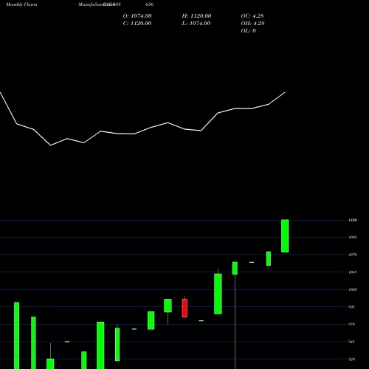Image resolution: width=369 pixels, height=369 pixels.
Task: Click the 'C: 1120.00' close value
Action: (137, 24)
